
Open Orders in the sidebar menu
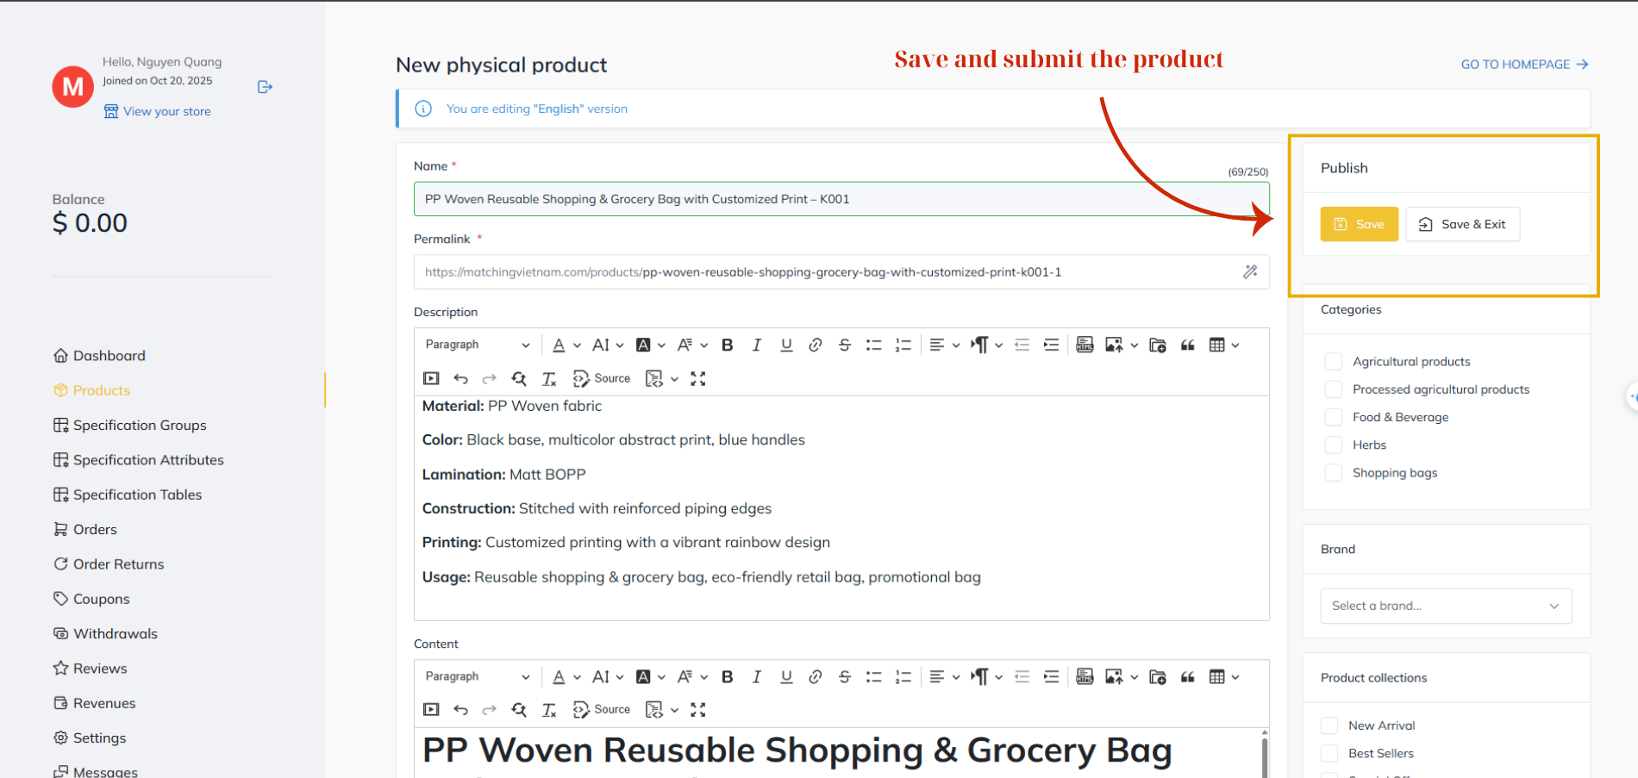[x=95, y=529]
